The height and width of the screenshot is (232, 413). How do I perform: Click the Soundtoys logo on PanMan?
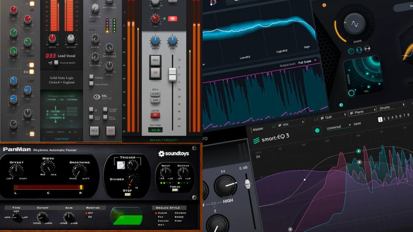[x=174, y=154]
